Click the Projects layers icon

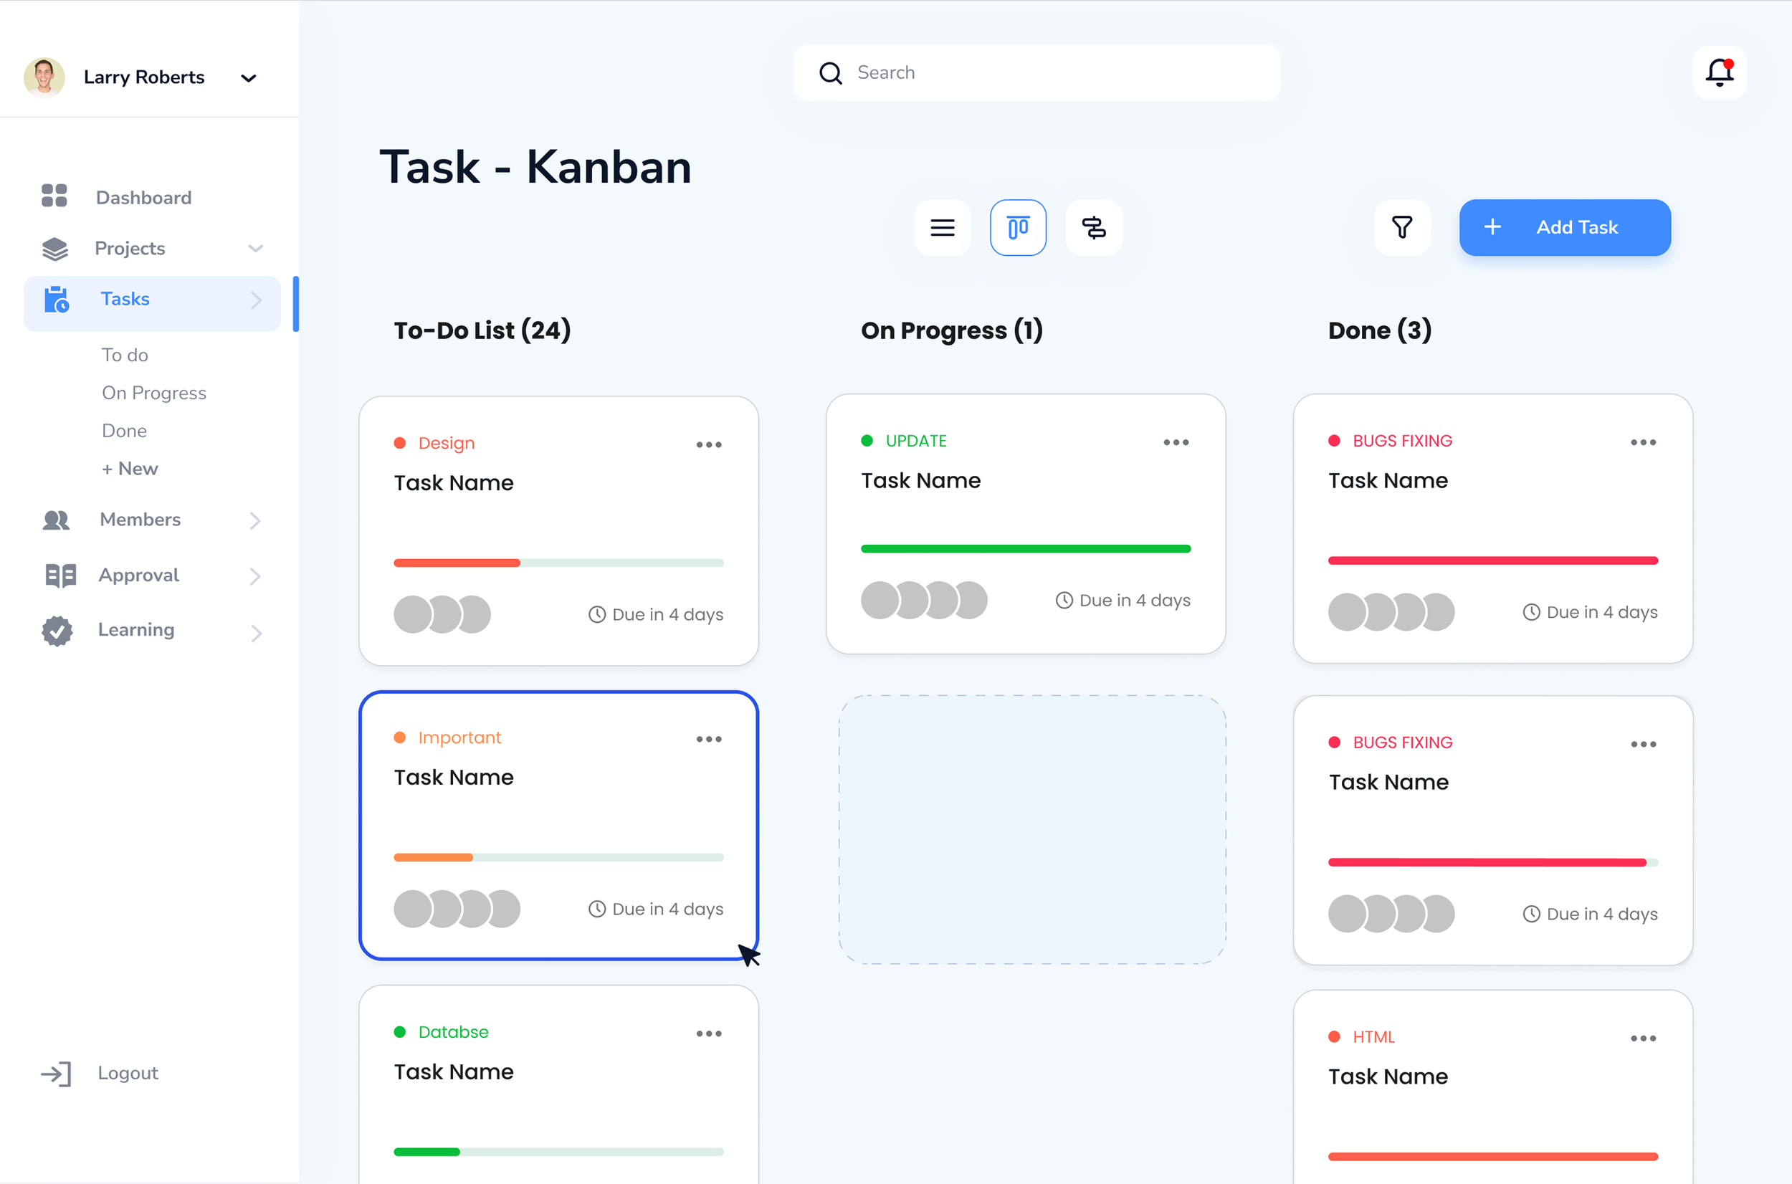click(54, 249)
